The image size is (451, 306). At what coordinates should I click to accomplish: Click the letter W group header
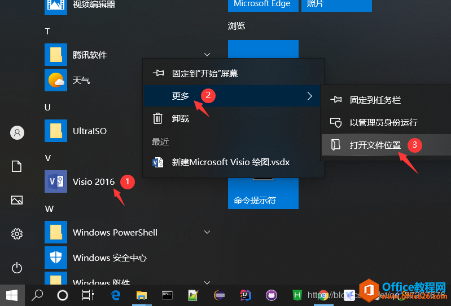[49, 209]
